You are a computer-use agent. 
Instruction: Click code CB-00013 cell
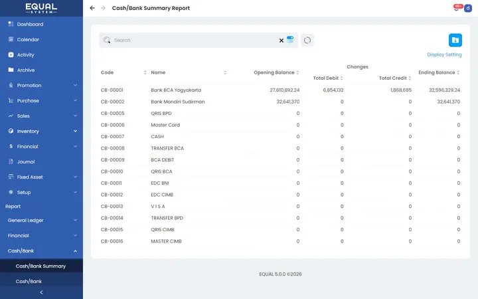112,206
